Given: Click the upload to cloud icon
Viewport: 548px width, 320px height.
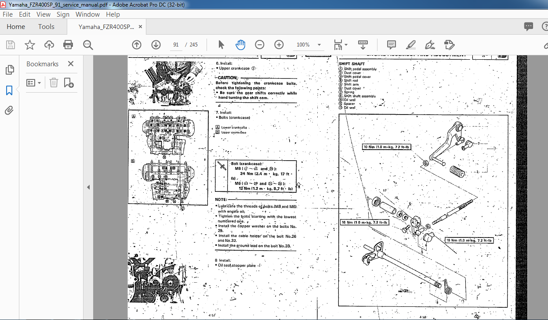Looking at the screenshot, I should tap(49, 45).
